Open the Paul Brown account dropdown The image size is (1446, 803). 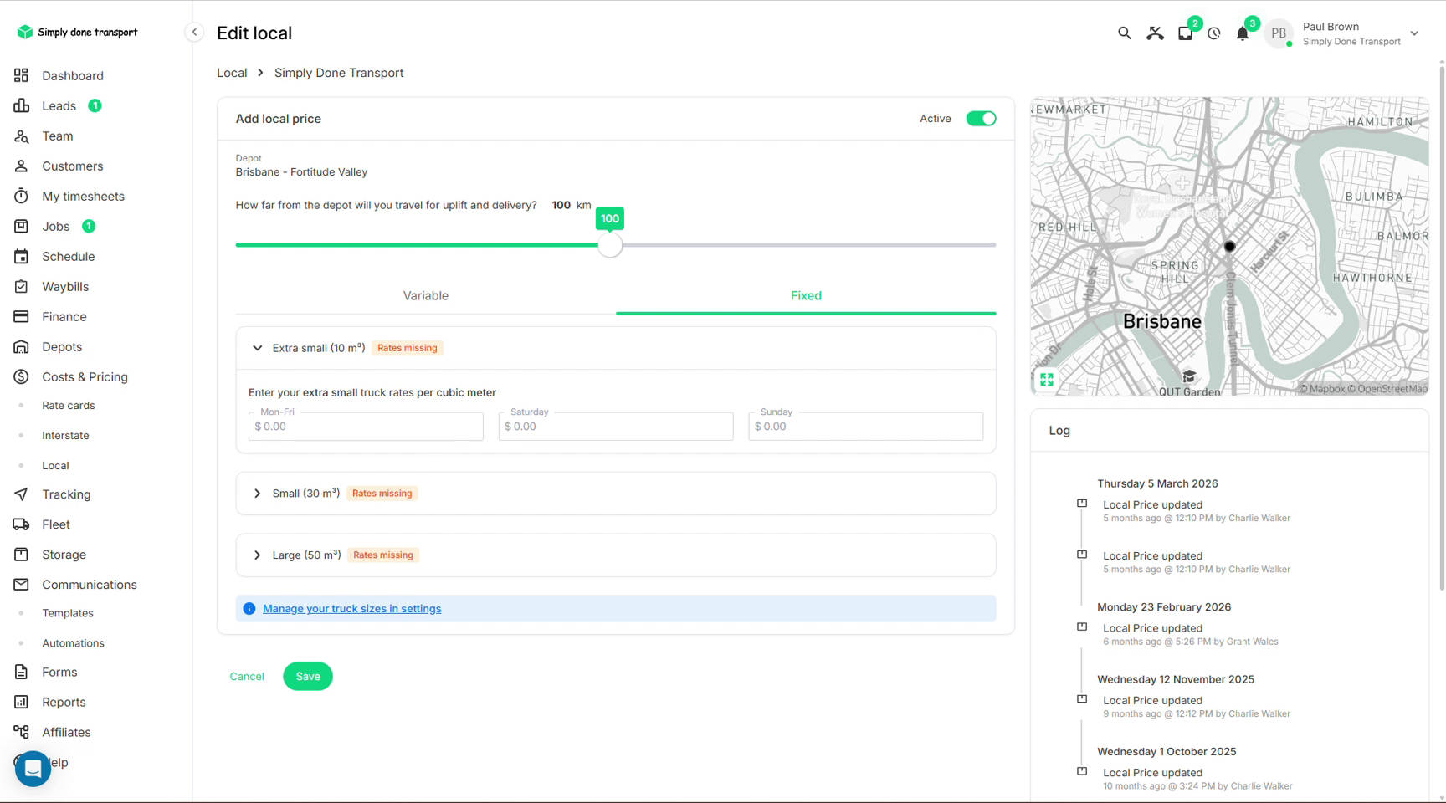pyautogui.click(x=1414, y=33)
